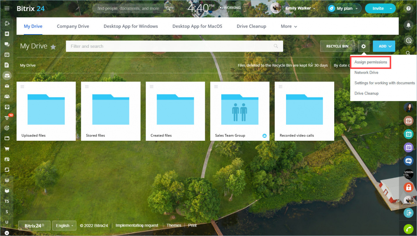
Task: Click the Invite button
Action: point(378,8)
